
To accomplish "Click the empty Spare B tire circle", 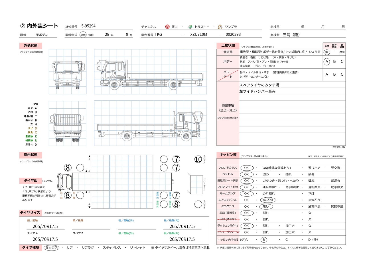I will pos(198,204).
